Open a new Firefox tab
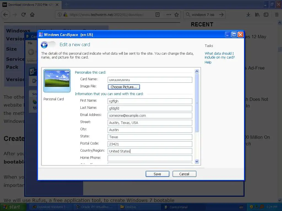Screen dimensions: 282x211 pyautogui.click(x=67, y=5)
